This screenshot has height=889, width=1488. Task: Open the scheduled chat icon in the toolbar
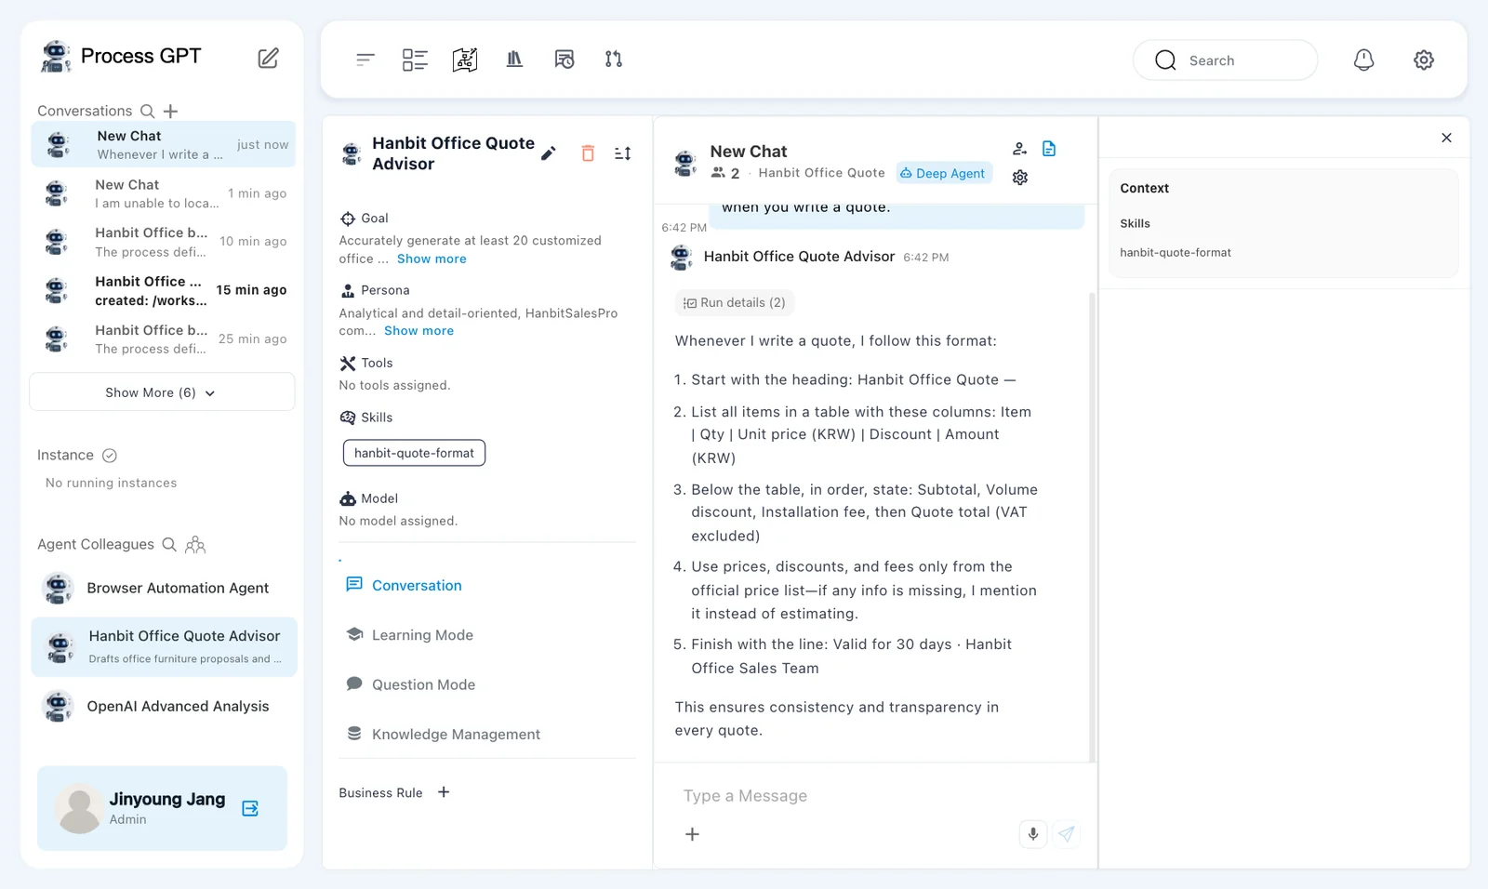pos(565,60)
